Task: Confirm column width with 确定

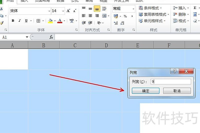Action: 146,91
